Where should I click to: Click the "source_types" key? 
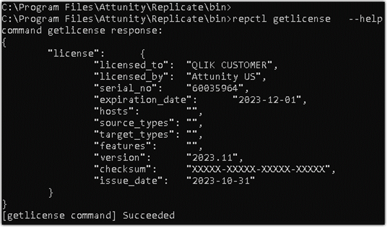[x=130, y=123]
